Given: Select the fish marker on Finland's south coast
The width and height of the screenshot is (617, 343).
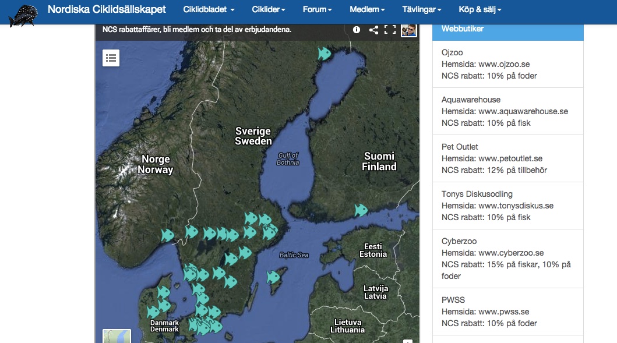Looking at the screenshot, I should [361, 210].
